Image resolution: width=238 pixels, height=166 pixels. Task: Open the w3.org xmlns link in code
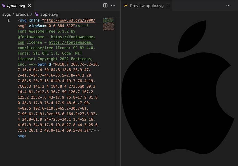click(70, 20)
